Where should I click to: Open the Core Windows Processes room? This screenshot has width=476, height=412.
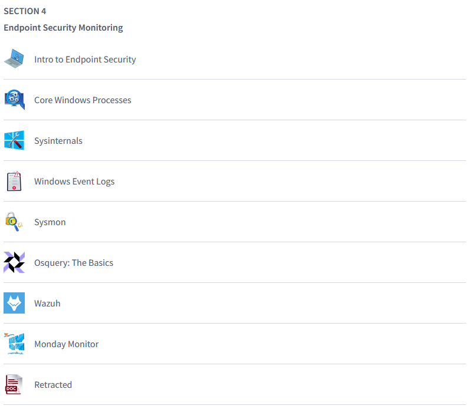coord(83,100)
